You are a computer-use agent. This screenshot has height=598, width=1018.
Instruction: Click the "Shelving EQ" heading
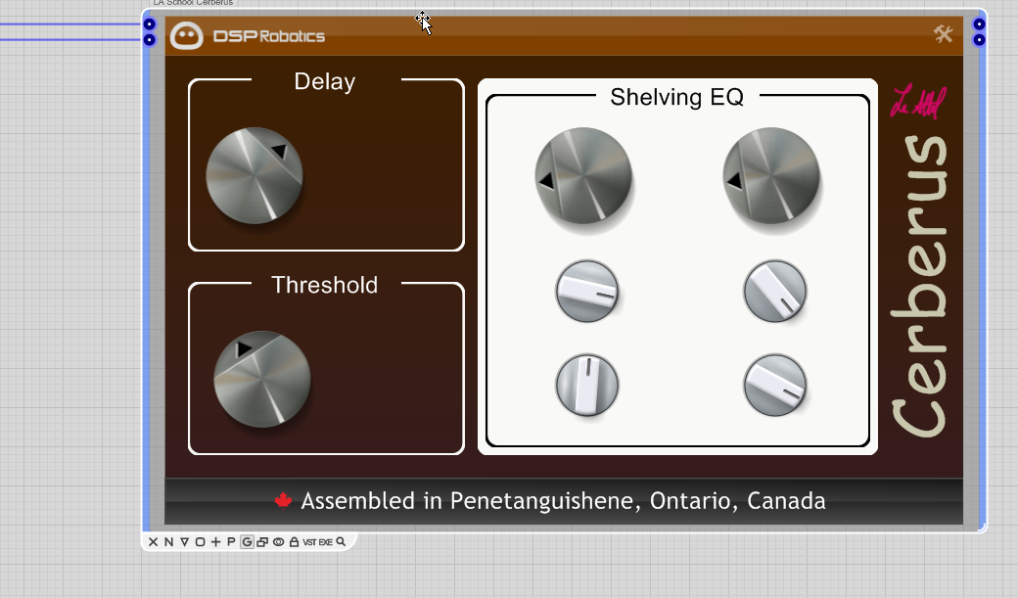(x=676, y=98)
